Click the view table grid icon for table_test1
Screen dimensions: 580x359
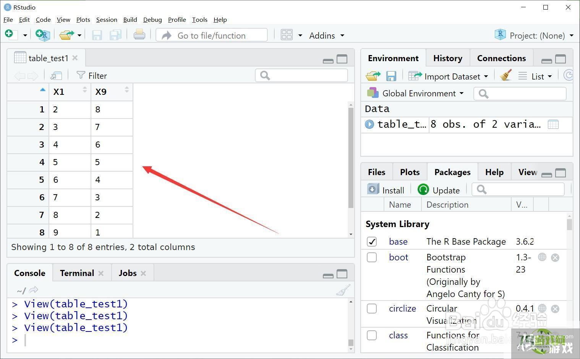pyautogui.click(x=553, y=124)
